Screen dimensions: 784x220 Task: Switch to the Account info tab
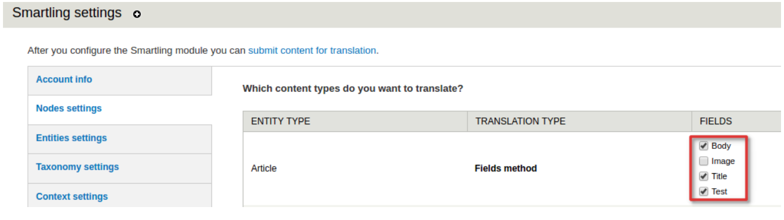[x=64, y=80]
